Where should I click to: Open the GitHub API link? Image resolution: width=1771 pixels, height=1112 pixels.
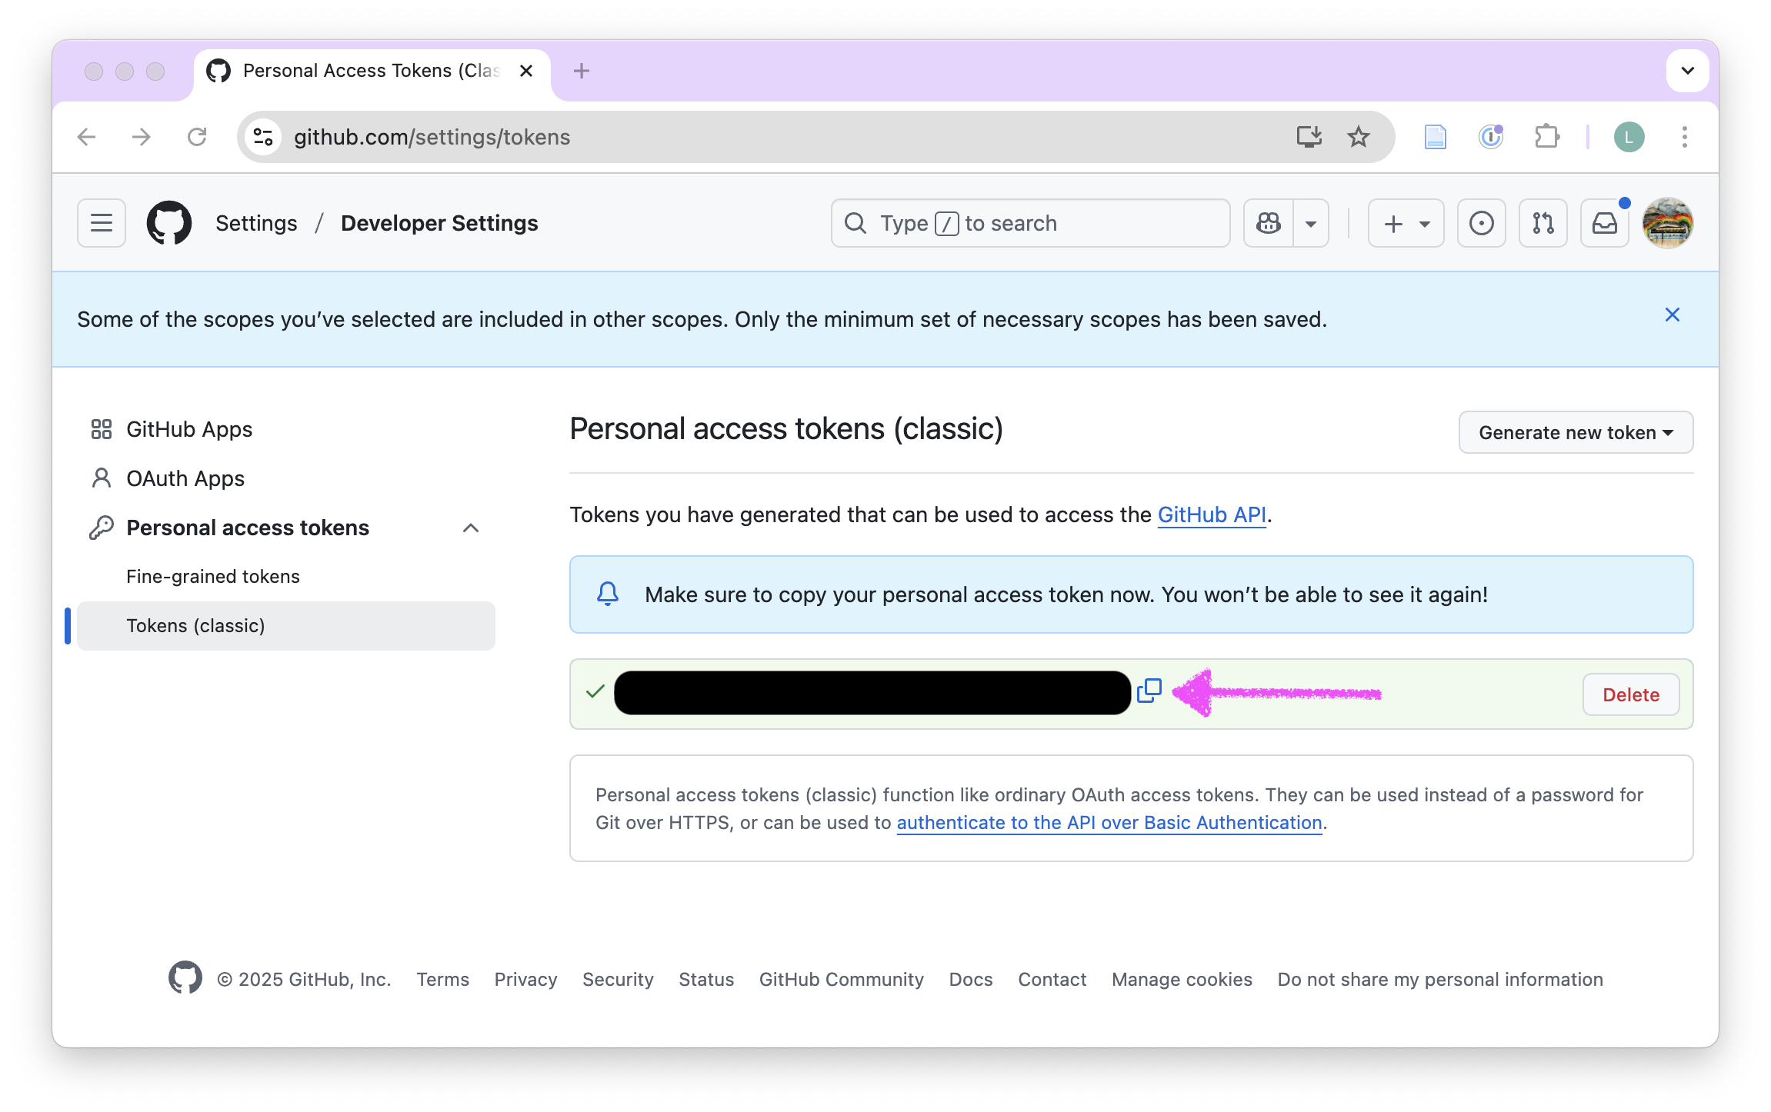1212,514
